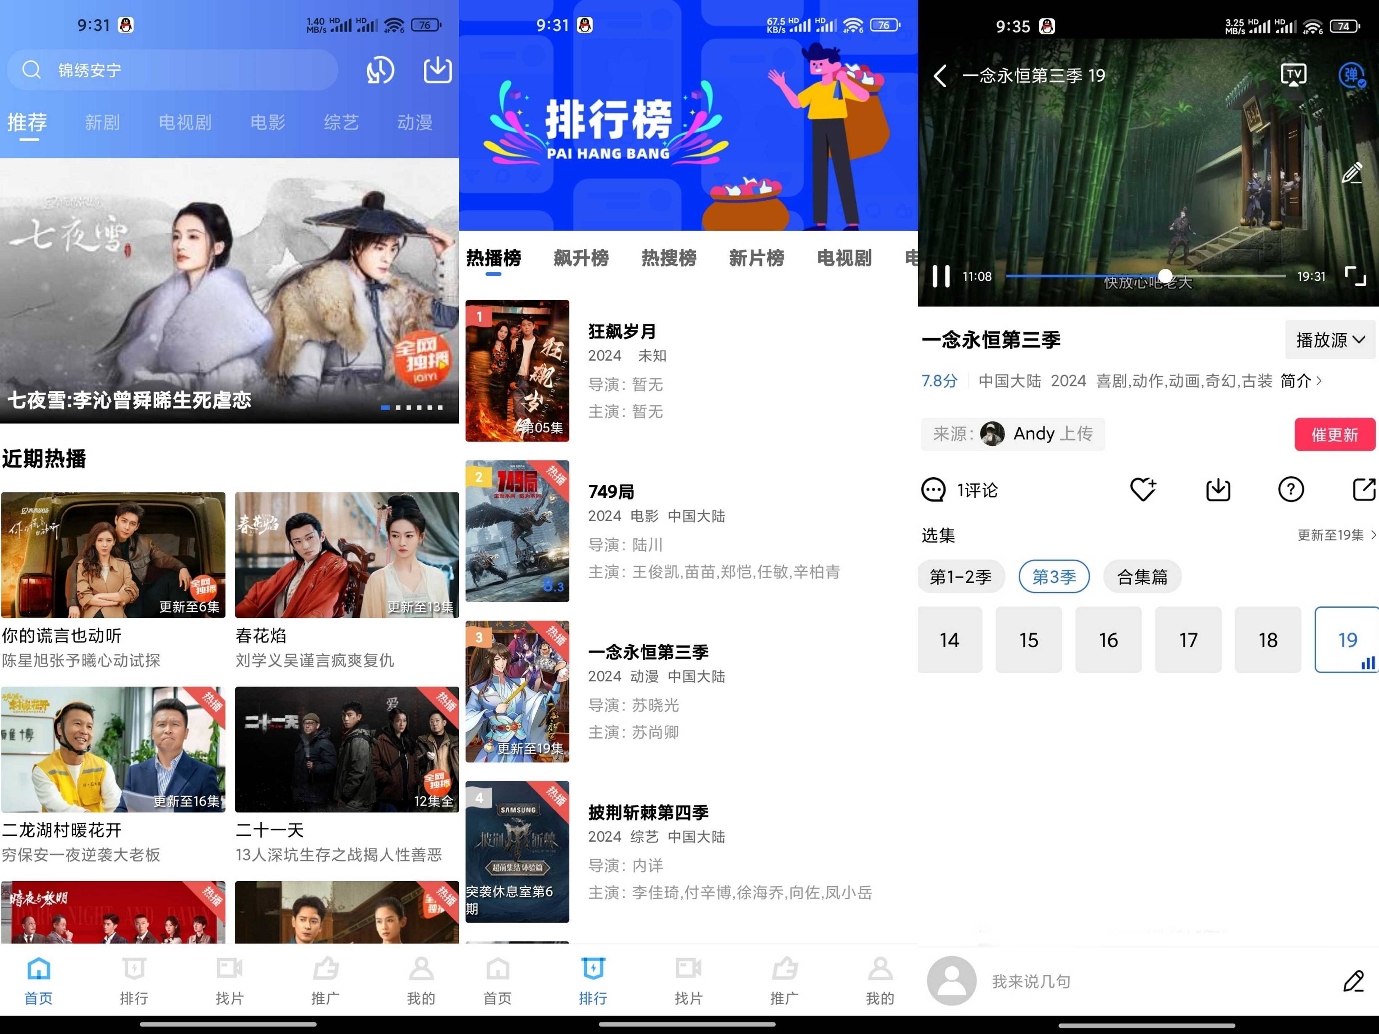Viewport: 1379px width, 1034px height.
Task: Select 第1-2季 season chip
Action: [961, 577]
